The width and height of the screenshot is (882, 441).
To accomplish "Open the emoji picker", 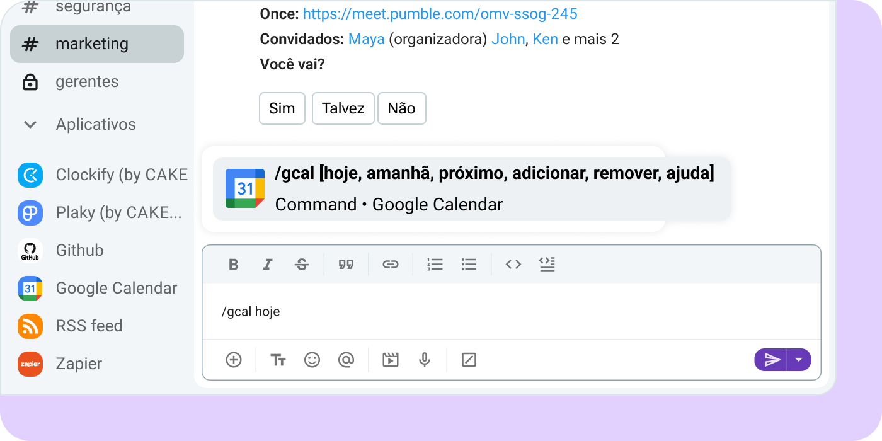I will 312,360.
